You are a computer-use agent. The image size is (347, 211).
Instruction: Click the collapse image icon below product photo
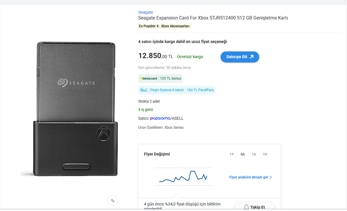(113, 201)
